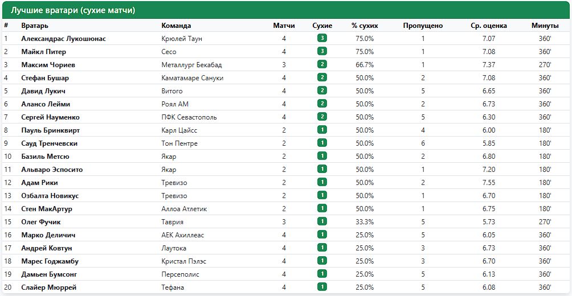
Task: Click the clean sheets badge for Адам Рики
Action: click(322, 183)
